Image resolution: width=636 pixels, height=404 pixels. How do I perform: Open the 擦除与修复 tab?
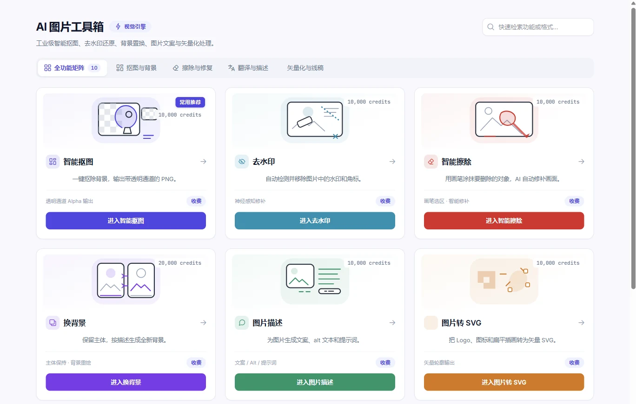click(x=192, y=68)
